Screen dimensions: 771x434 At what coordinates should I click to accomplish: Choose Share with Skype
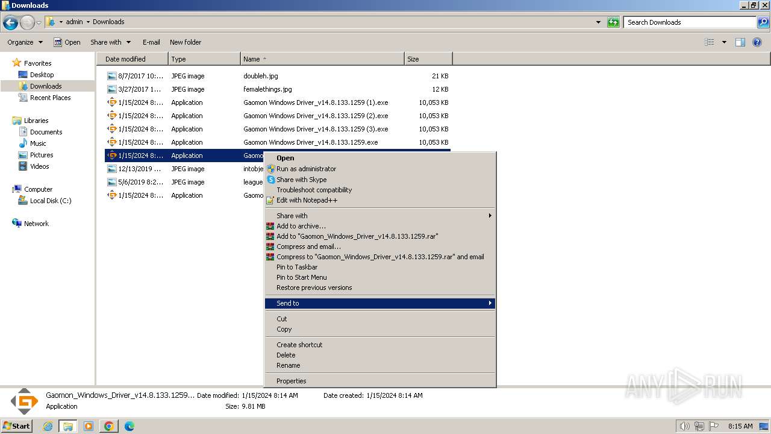(x=379, y=180)
